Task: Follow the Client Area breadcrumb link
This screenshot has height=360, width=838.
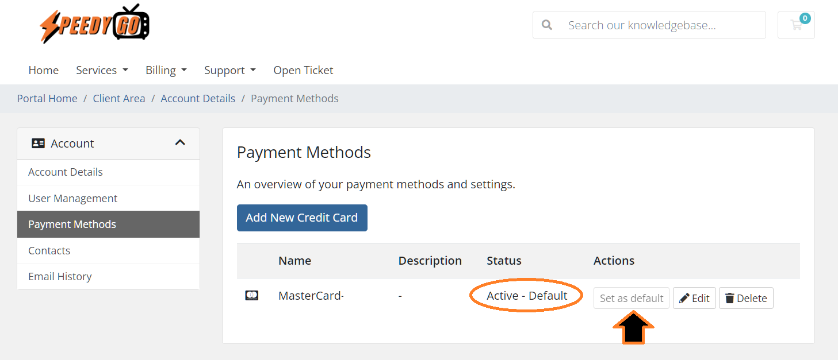Action: click(x=119, y=98)
